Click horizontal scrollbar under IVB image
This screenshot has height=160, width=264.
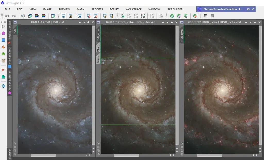[x=43, y=155]
